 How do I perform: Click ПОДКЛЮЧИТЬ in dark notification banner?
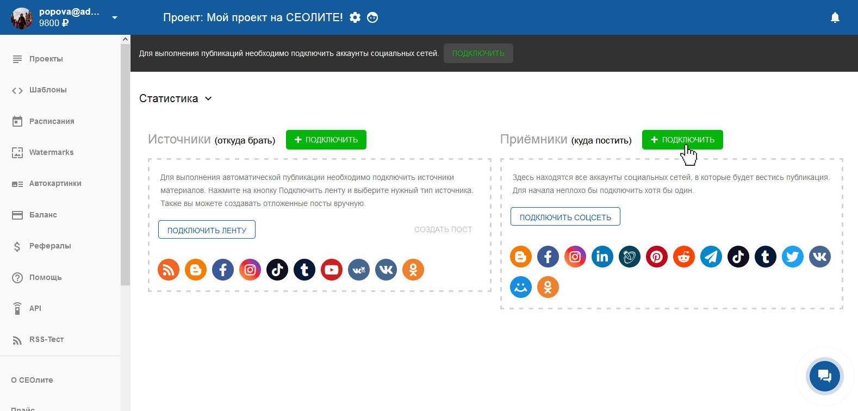[478, 53]
